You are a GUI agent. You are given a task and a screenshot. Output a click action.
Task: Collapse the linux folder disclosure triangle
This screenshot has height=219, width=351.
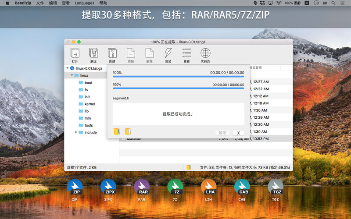point(72,75)
